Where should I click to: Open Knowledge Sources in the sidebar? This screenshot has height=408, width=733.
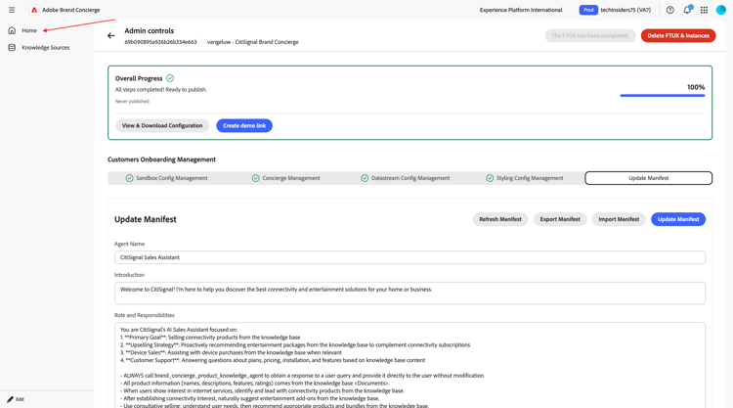click(45, 47)
